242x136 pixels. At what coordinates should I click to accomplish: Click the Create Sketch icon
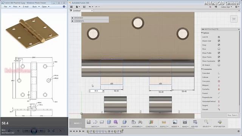pos(88,122)
